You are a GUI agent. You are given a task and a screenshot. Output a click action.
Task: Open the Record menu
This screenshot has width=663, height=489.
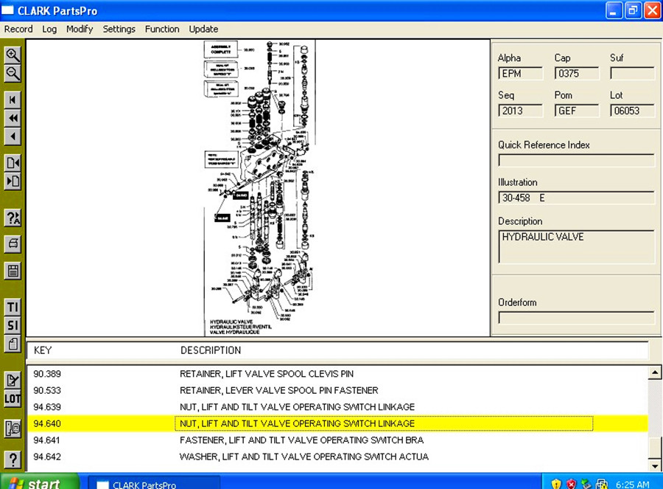pos(18,29)
